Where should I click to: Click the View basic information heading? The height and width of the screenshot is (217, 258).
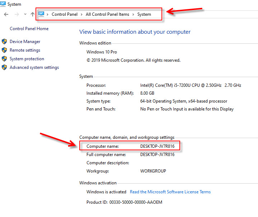click(135, 32)
